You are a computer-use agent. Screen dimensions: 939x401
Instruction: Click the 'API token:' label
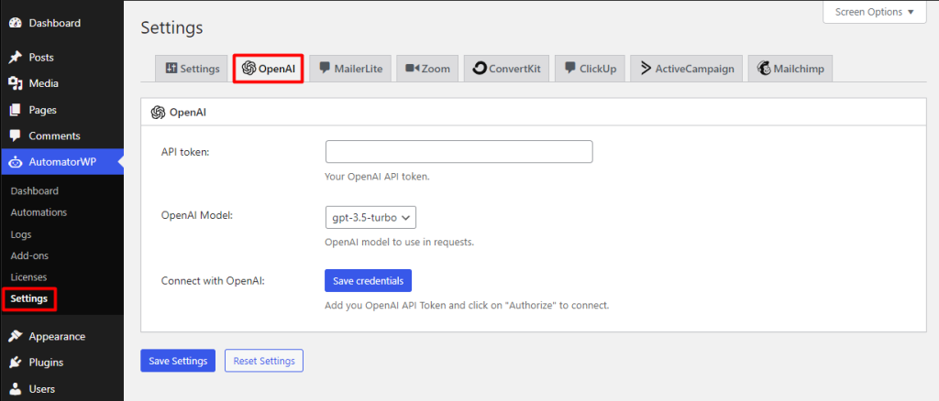click(185, 152)
